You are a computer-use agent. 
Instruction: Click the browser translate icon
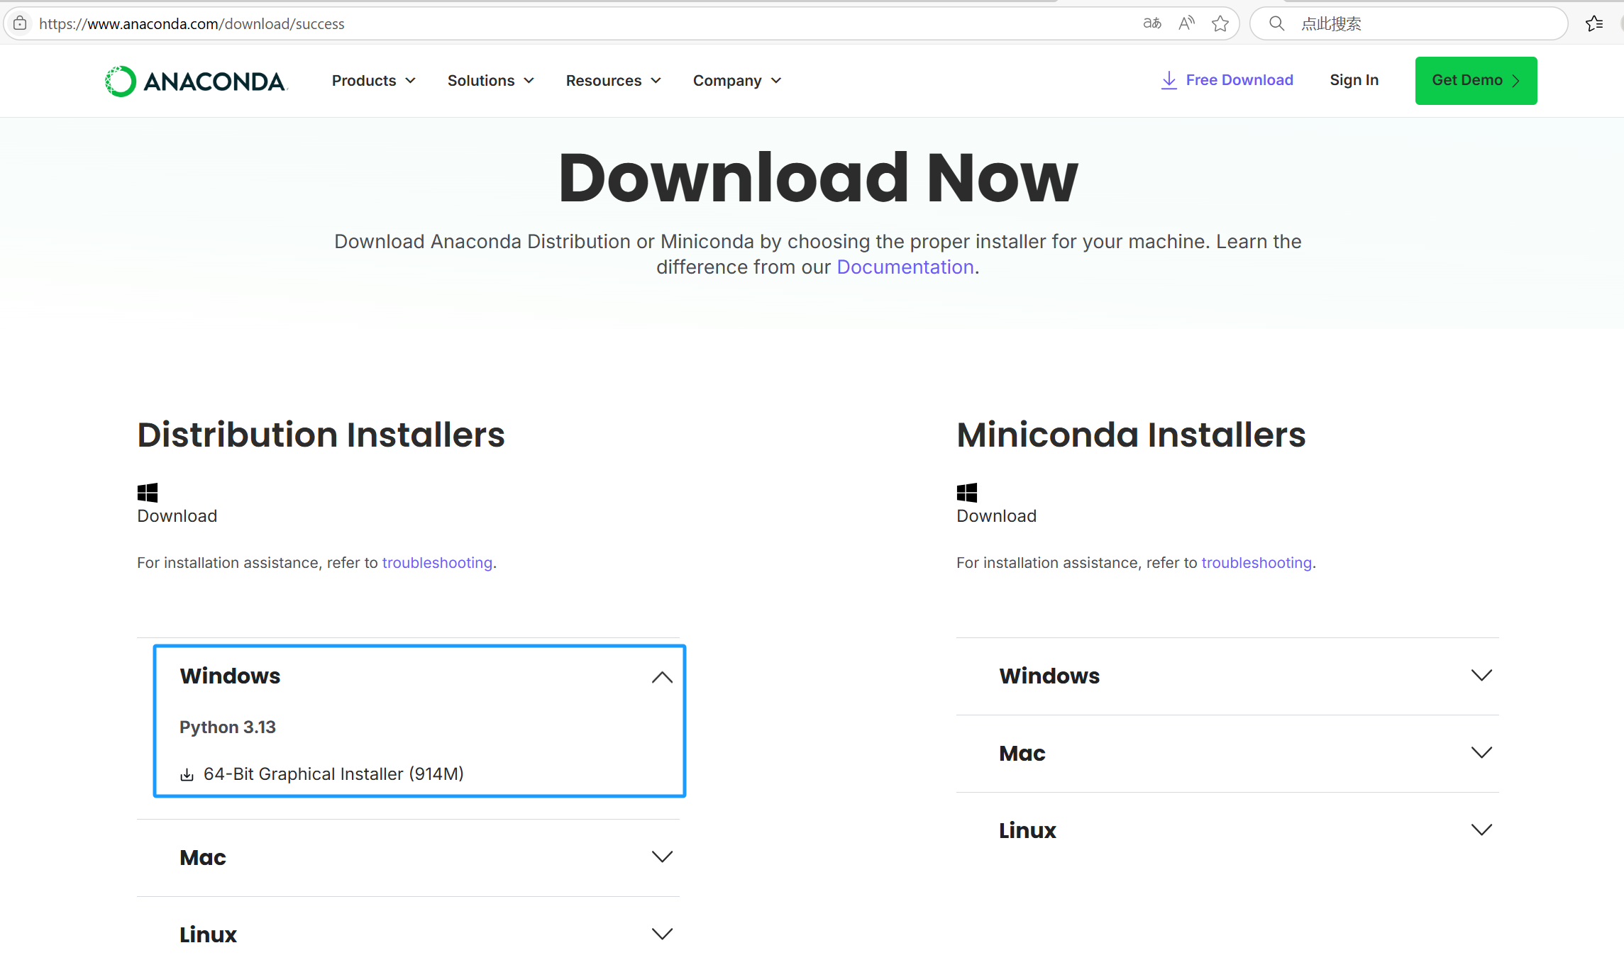1152,23
